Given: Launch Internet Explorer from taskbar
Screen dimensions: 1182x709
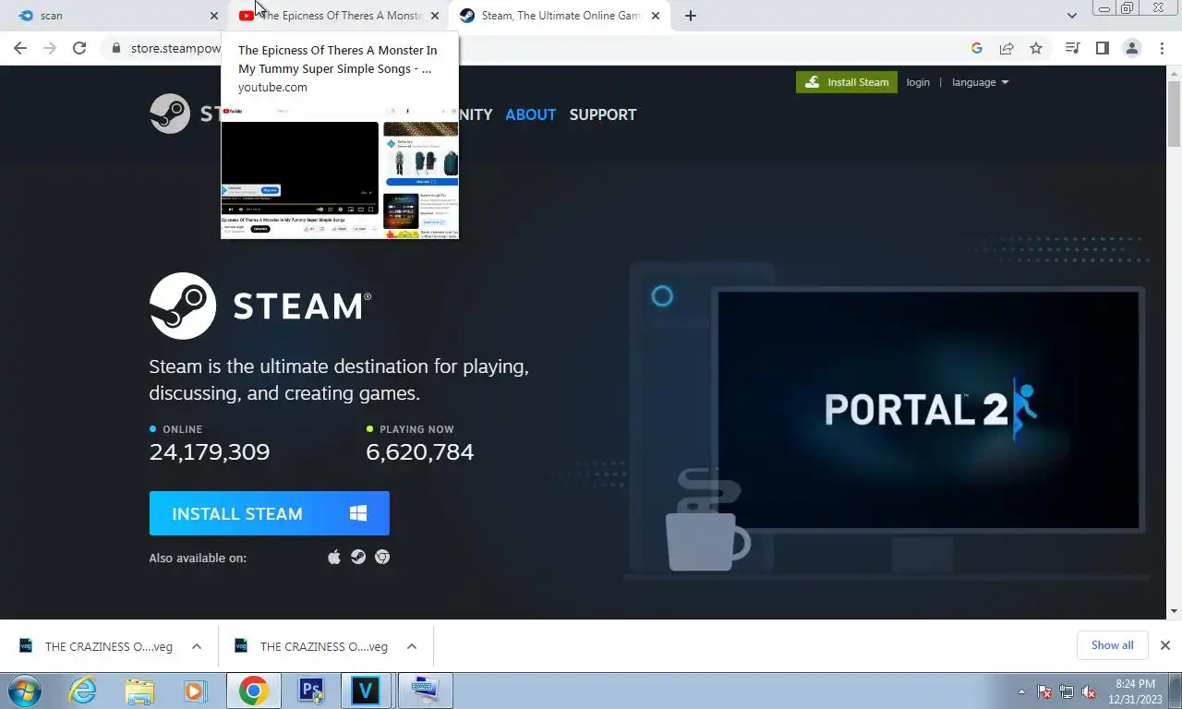Looking at the screenshot, I should click(82, 691).
